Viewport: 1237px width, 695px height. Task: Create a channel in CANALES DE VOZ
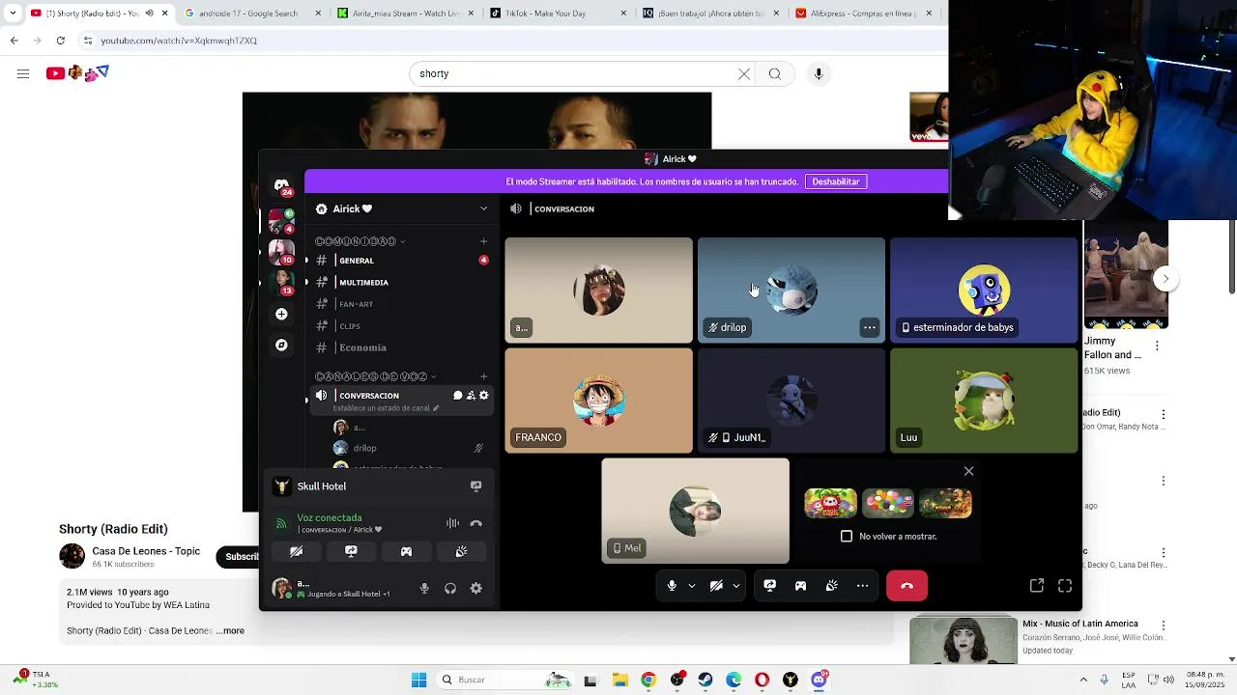coord(483,376)
